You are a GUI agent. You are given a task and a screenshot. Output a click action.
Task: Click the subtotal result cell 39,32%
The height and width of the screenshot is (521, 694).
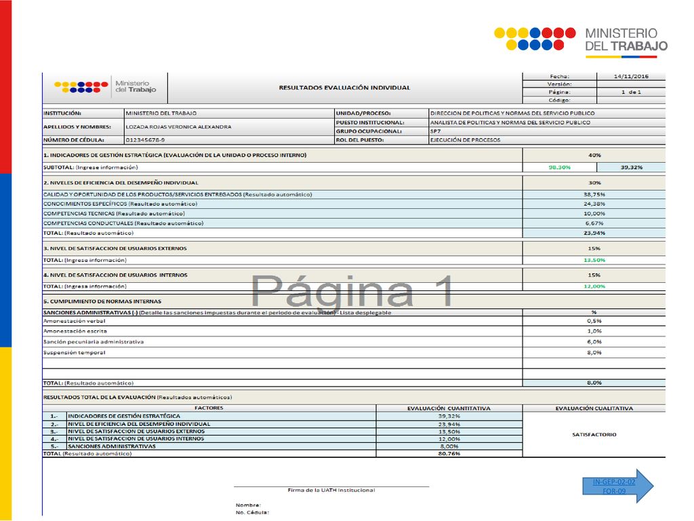(x=631, y=168)
